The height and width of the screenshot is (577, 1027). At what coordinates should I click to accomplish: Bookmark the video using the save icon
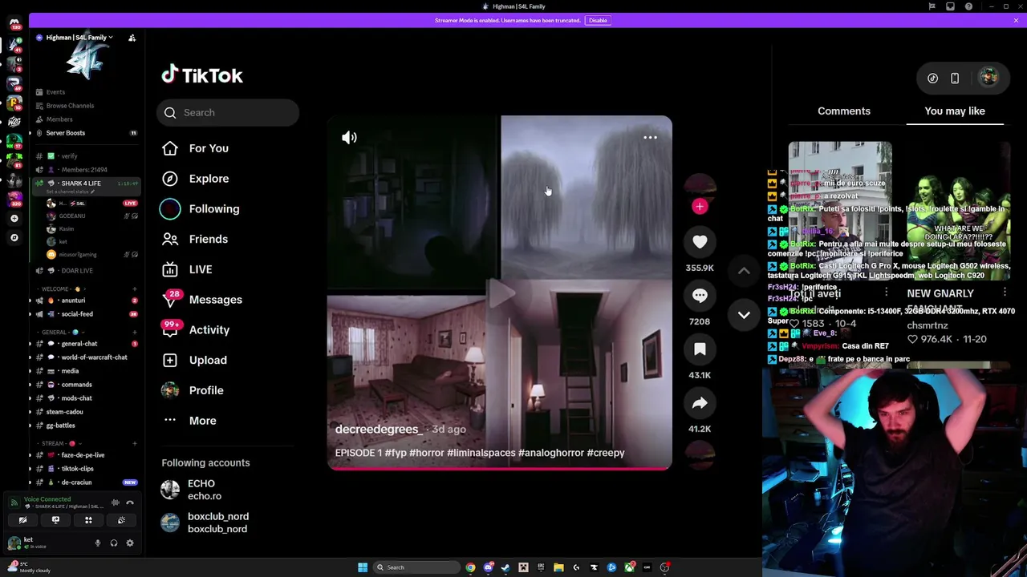700,349
